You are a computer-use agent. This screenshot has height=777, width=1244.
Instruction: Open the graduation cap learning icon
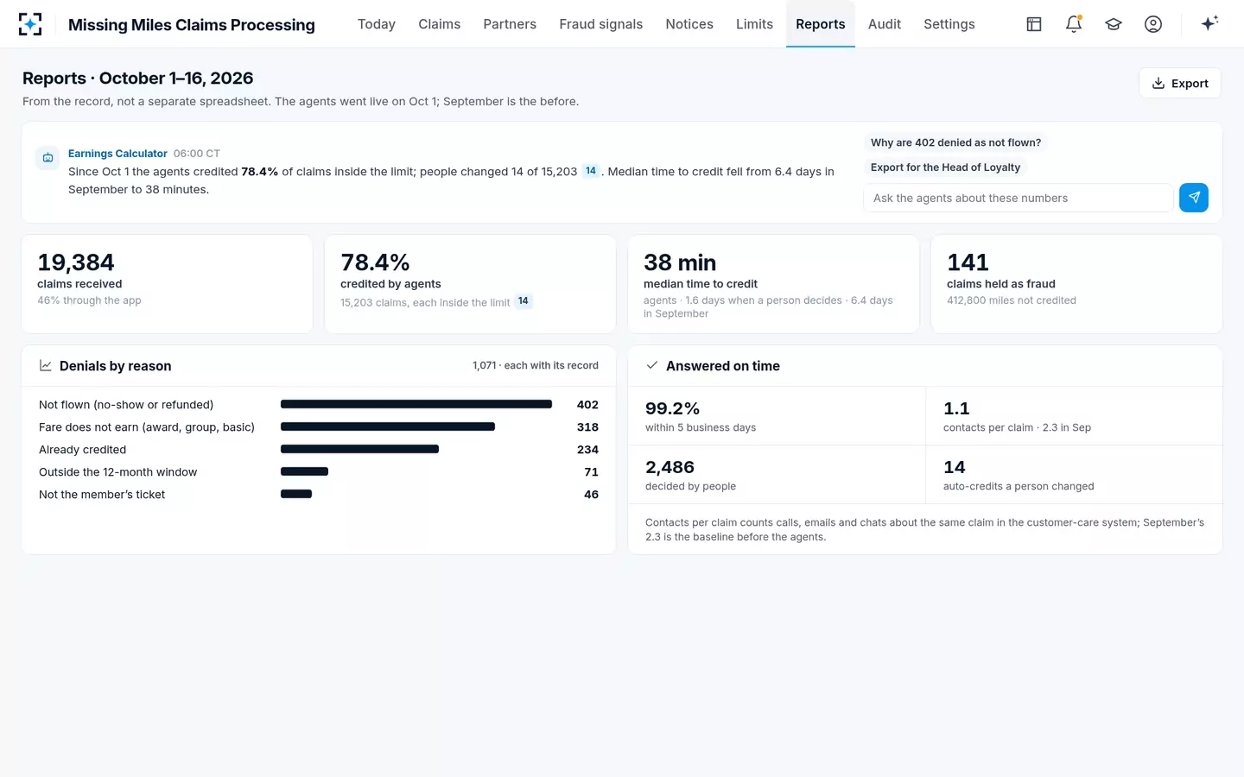click(x=1114, y=24)
